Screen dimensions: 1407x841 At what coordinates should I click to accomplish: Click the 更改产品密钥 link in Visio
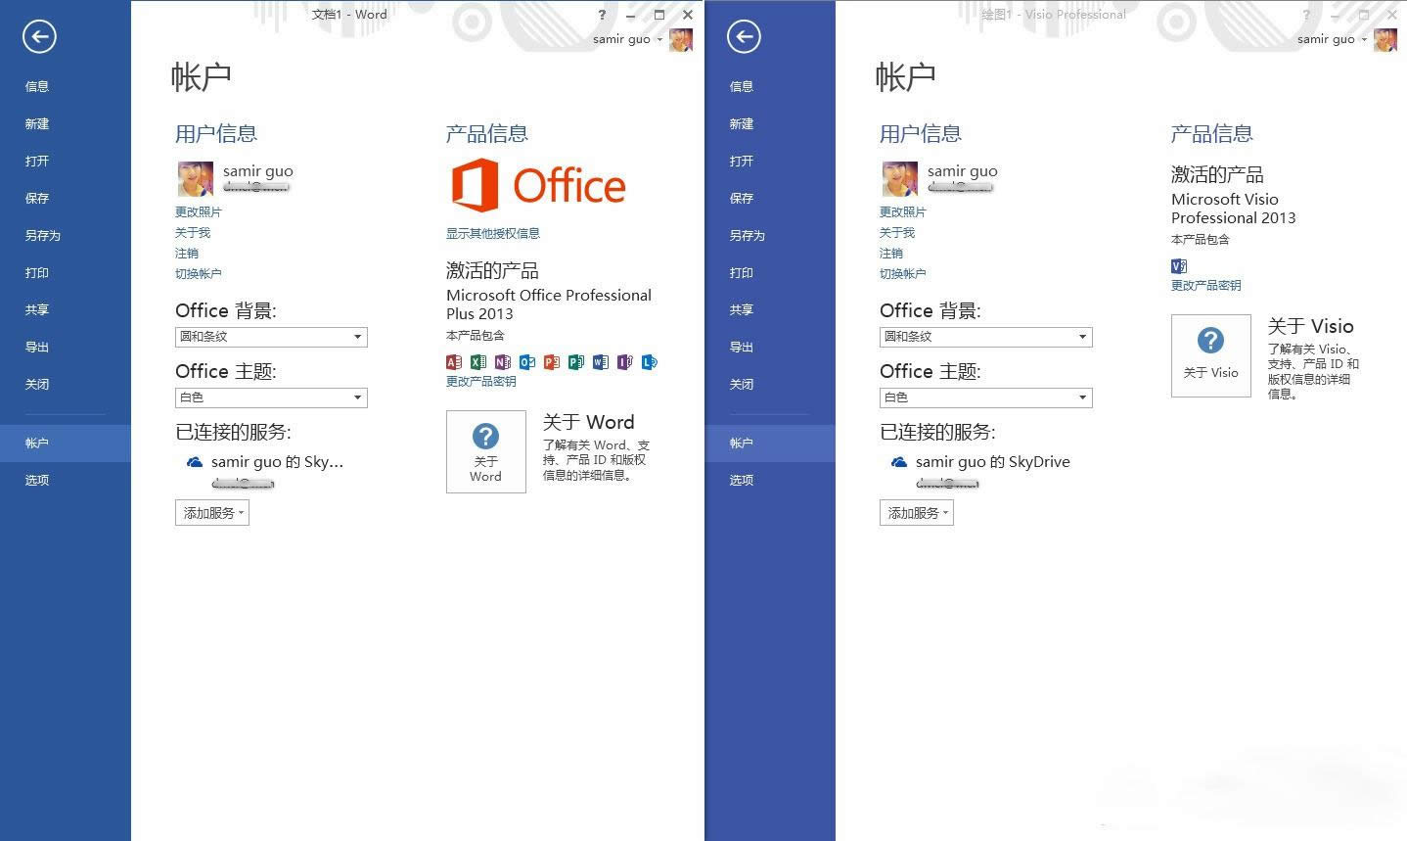point(1205,286)
